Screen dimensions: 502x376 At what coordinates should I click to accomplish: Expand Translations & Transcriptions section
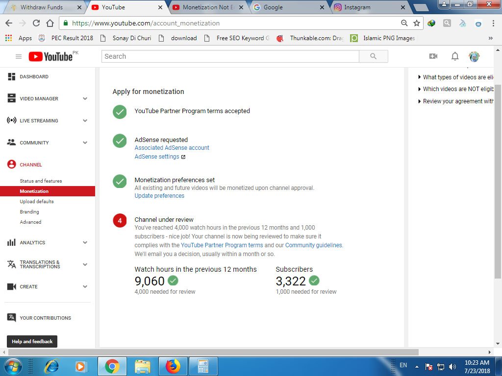point(85,264)
